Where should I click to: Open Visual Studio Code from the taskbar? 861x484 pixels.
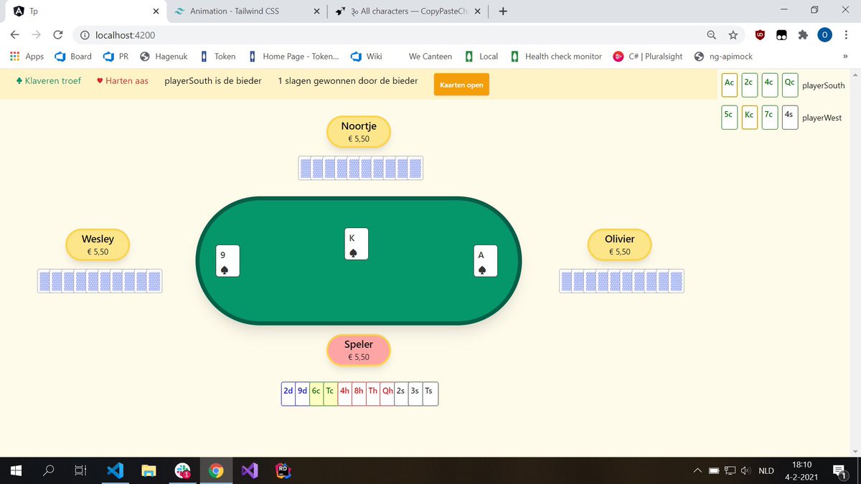click(115, 470)
